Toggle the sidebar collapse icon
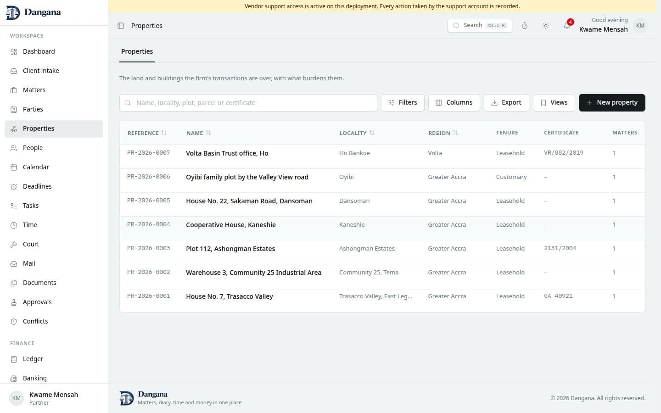Viewport: 661px width, 413px height. (121, 26)
